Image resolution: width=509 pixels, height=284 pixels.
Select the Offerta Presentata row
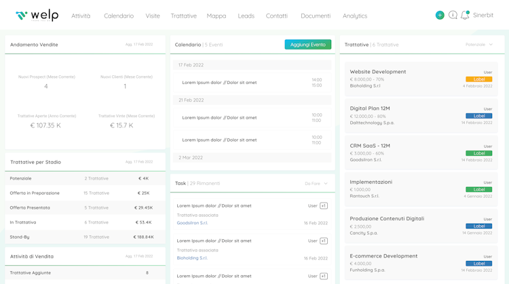click(85, 207)
